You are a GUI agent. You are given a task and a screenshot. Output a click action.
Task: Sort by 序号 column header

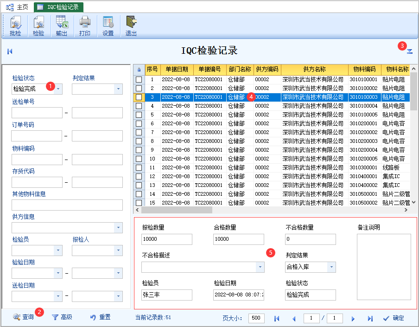[152, 70]
